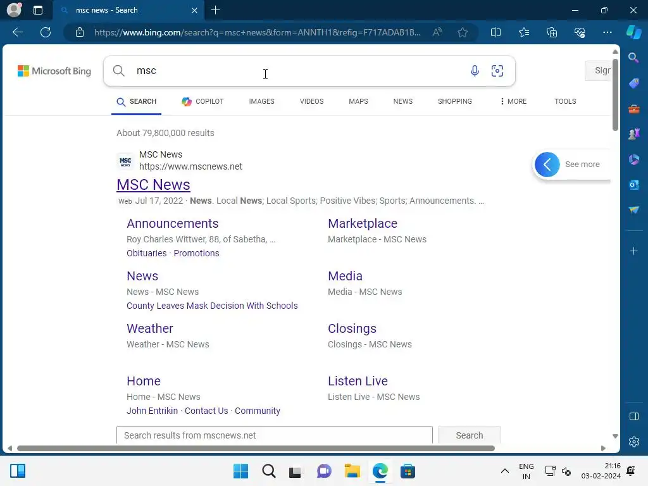Image resolution: width=648 pixels, height=486 pixels.
Task: Click the vertical page scrollbar thumb
Action: [615, 95]
